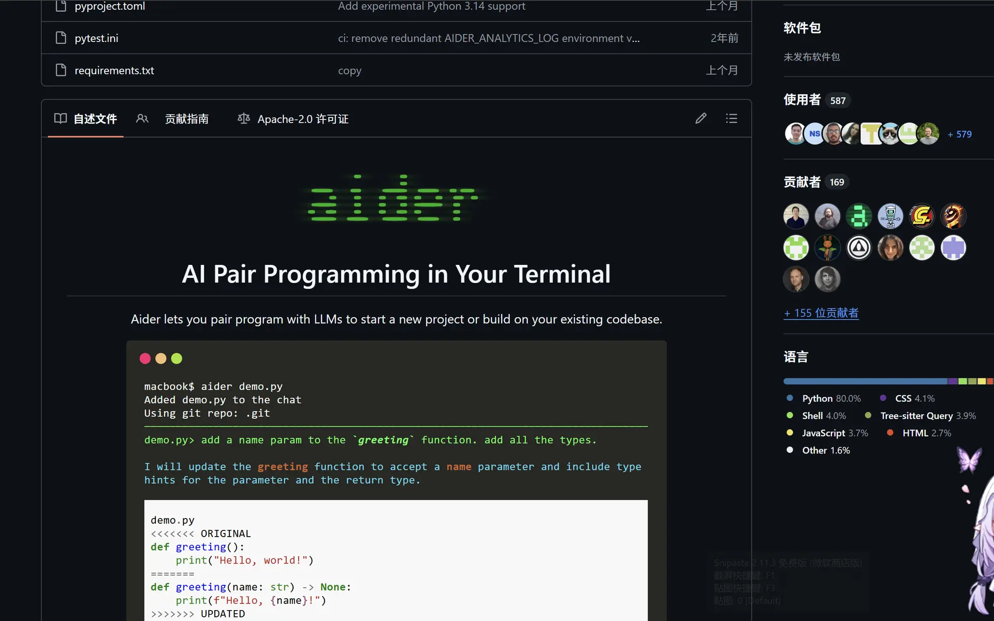Open the pytest.ini file
Image resolution: width=994 pixels, height=621 pixels.
[96, 38]
